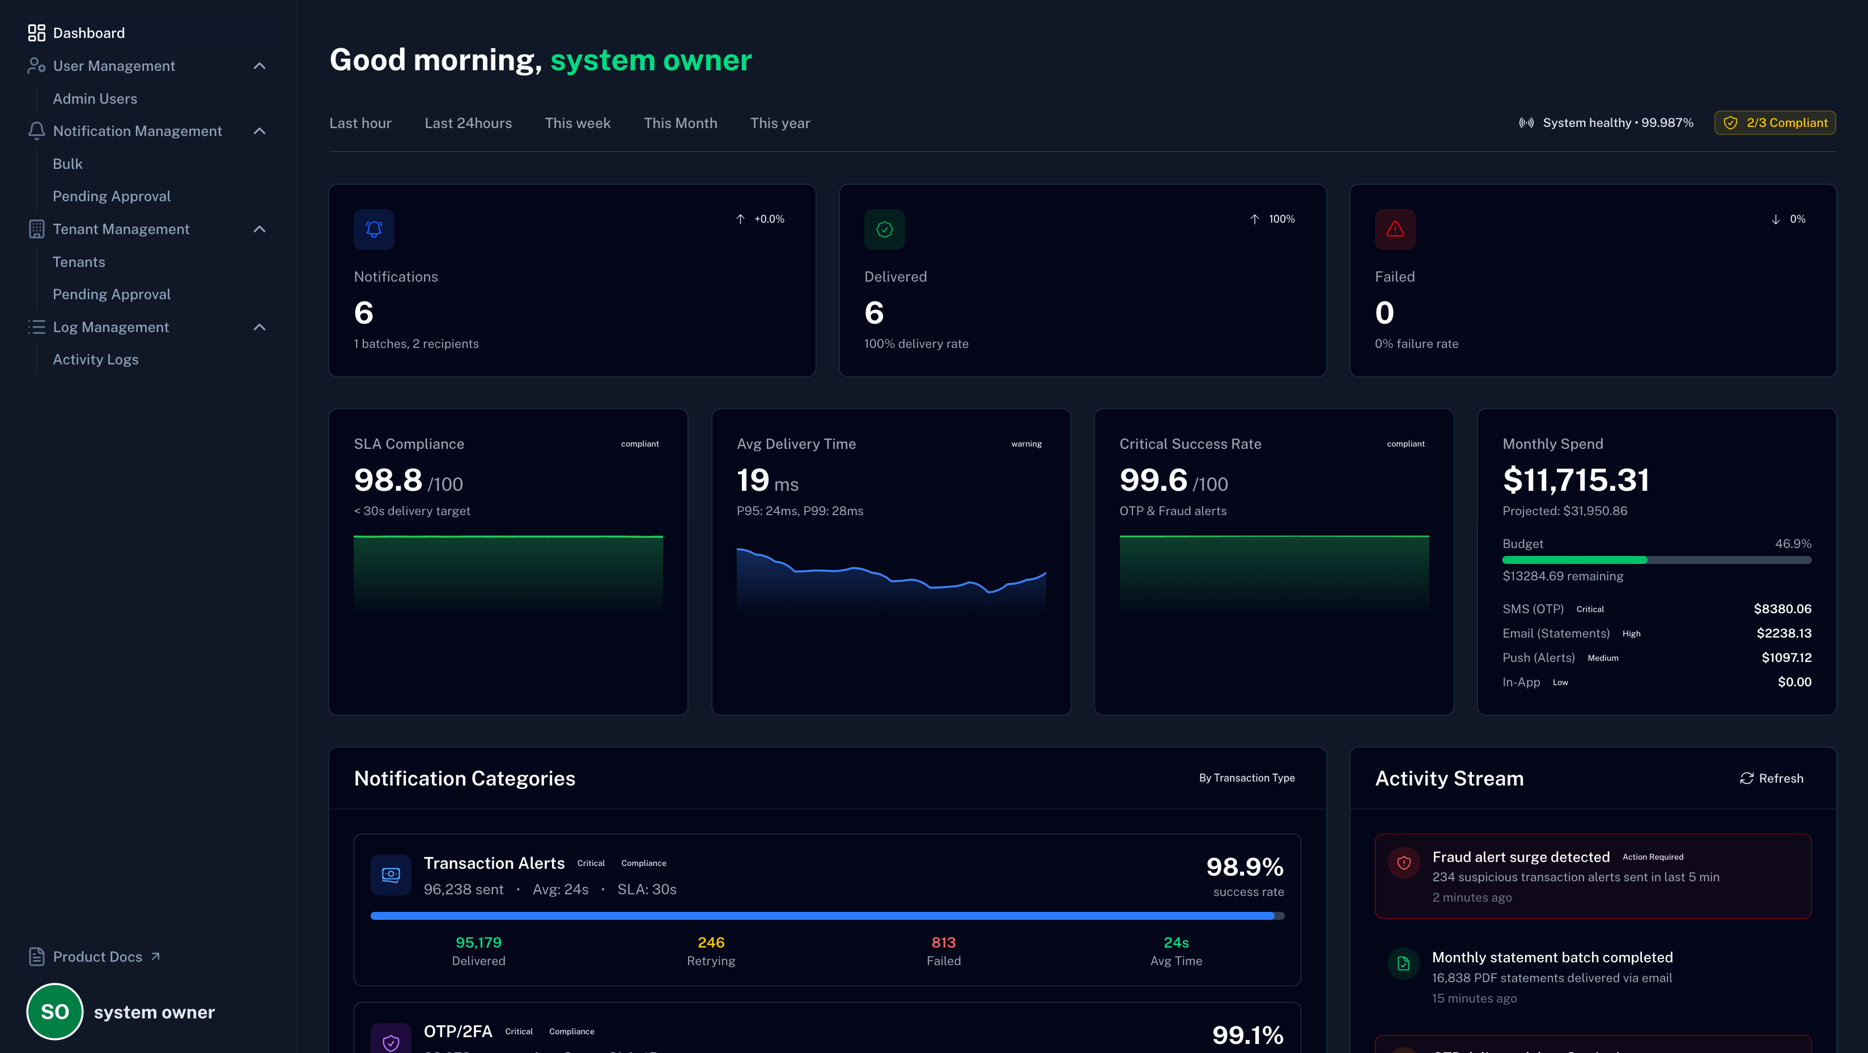
Task: Switch to the Last hour view
Action: click(x=360, y=122)
